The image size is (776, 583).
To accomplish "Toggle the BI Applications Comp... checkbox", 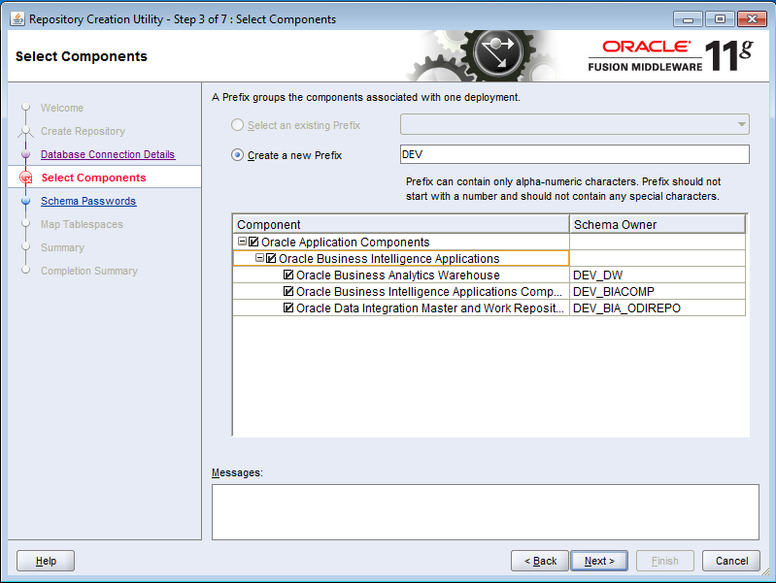I will [288, 291].
